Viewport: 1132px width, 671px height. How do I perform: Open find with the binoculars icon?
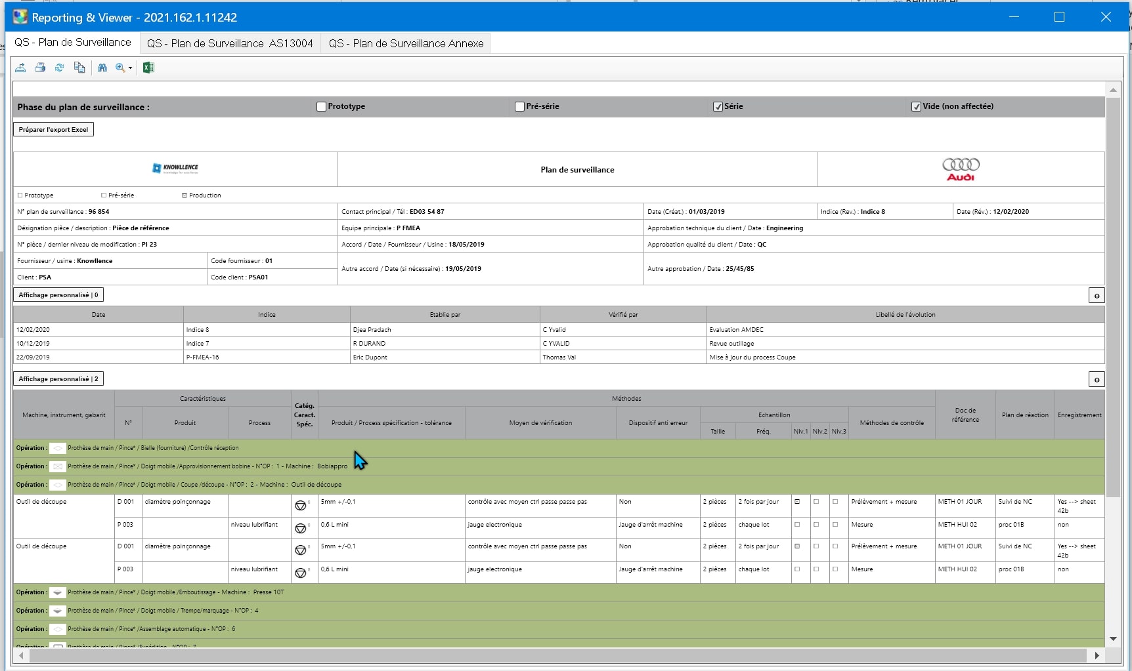(x=102, y=68)
